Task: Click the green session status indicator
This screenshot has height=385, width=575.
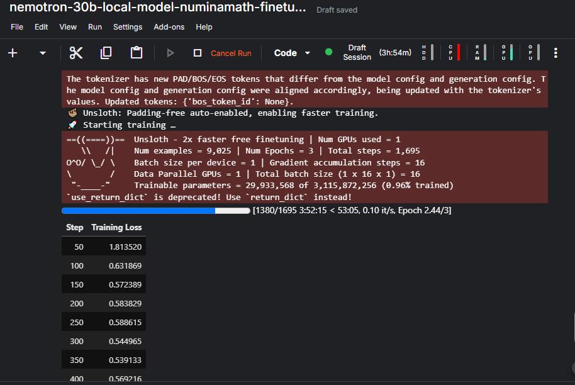Action: (x=329, y=52)
